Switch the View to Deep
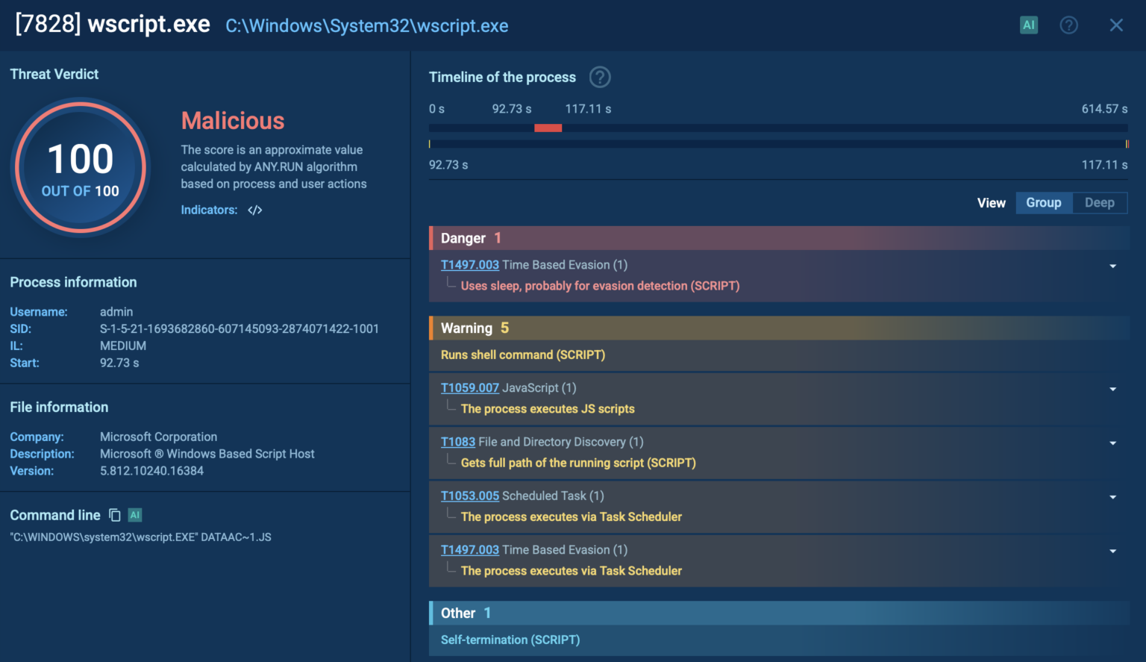This screenshot has height=662, width=1146. [x=1100, y=202]
